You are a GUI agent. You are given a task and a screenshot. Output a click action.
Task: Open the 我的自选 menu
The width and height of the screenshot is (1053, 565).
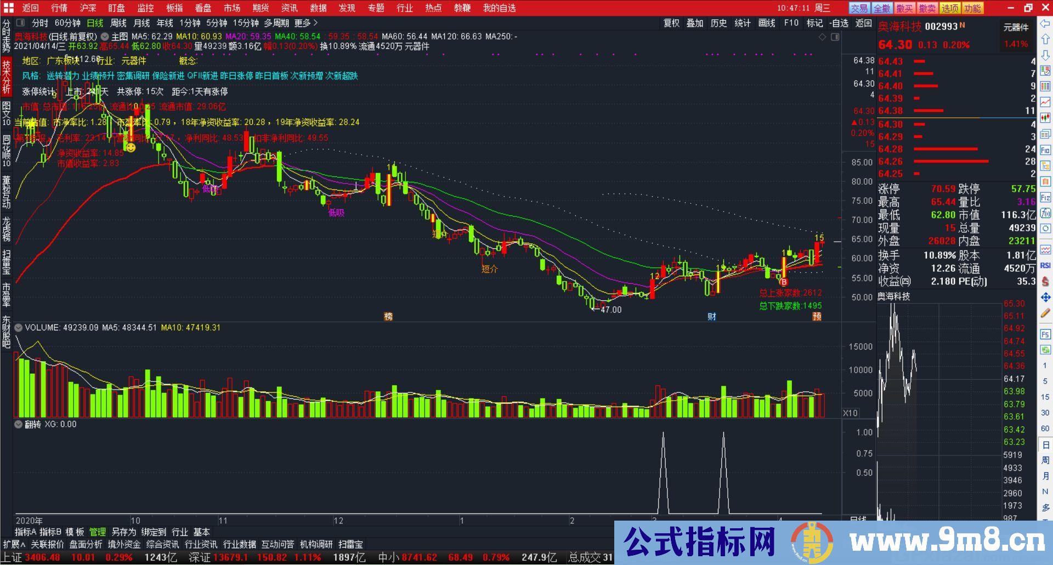(500, 8)
